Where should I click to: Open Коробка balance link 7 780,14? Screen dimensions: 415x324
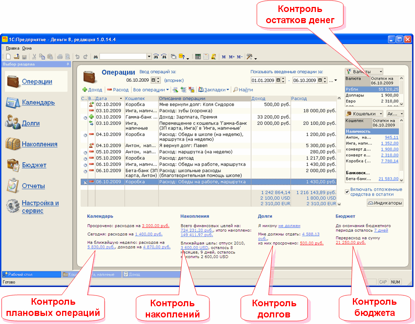point(390,161)
